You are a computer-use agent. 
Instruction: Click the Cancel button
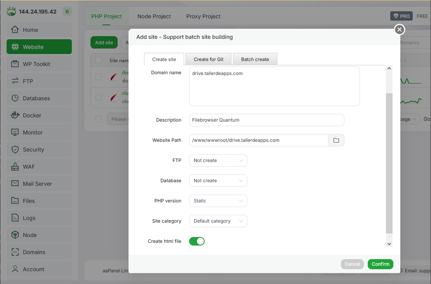352,264
